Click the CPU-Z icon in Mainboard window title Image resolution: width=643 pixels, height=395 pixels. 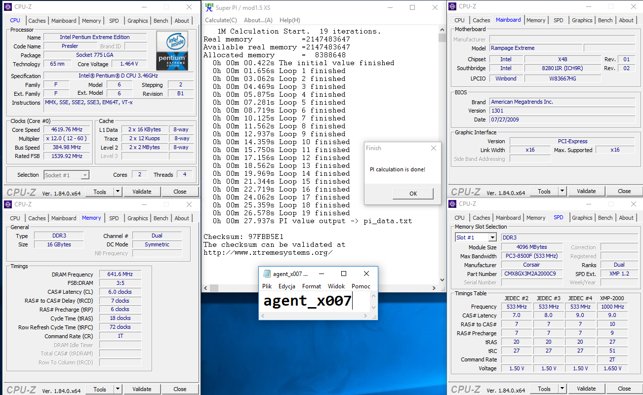click(x=452, y=6)
